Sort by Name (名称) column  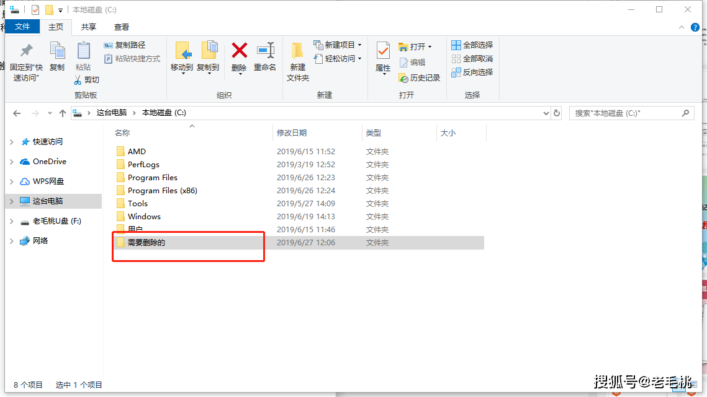(122, 133)
